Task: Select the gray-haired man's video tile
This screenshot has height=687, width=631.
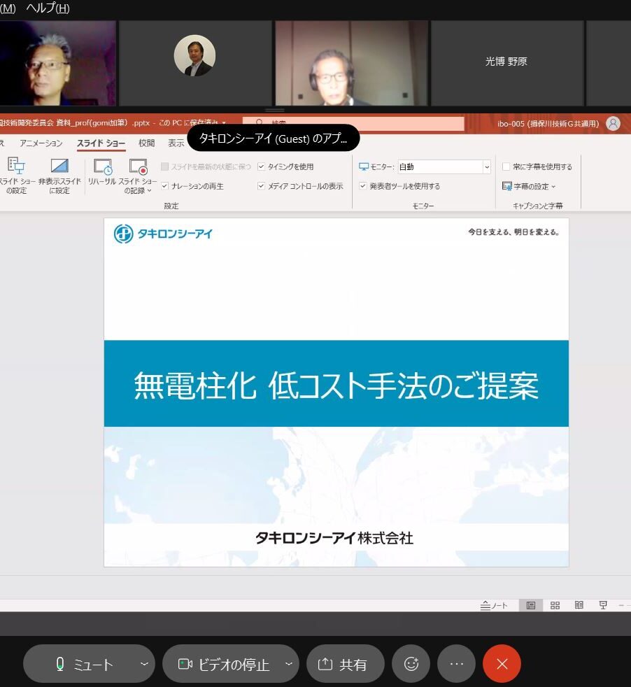Action: 58,63
